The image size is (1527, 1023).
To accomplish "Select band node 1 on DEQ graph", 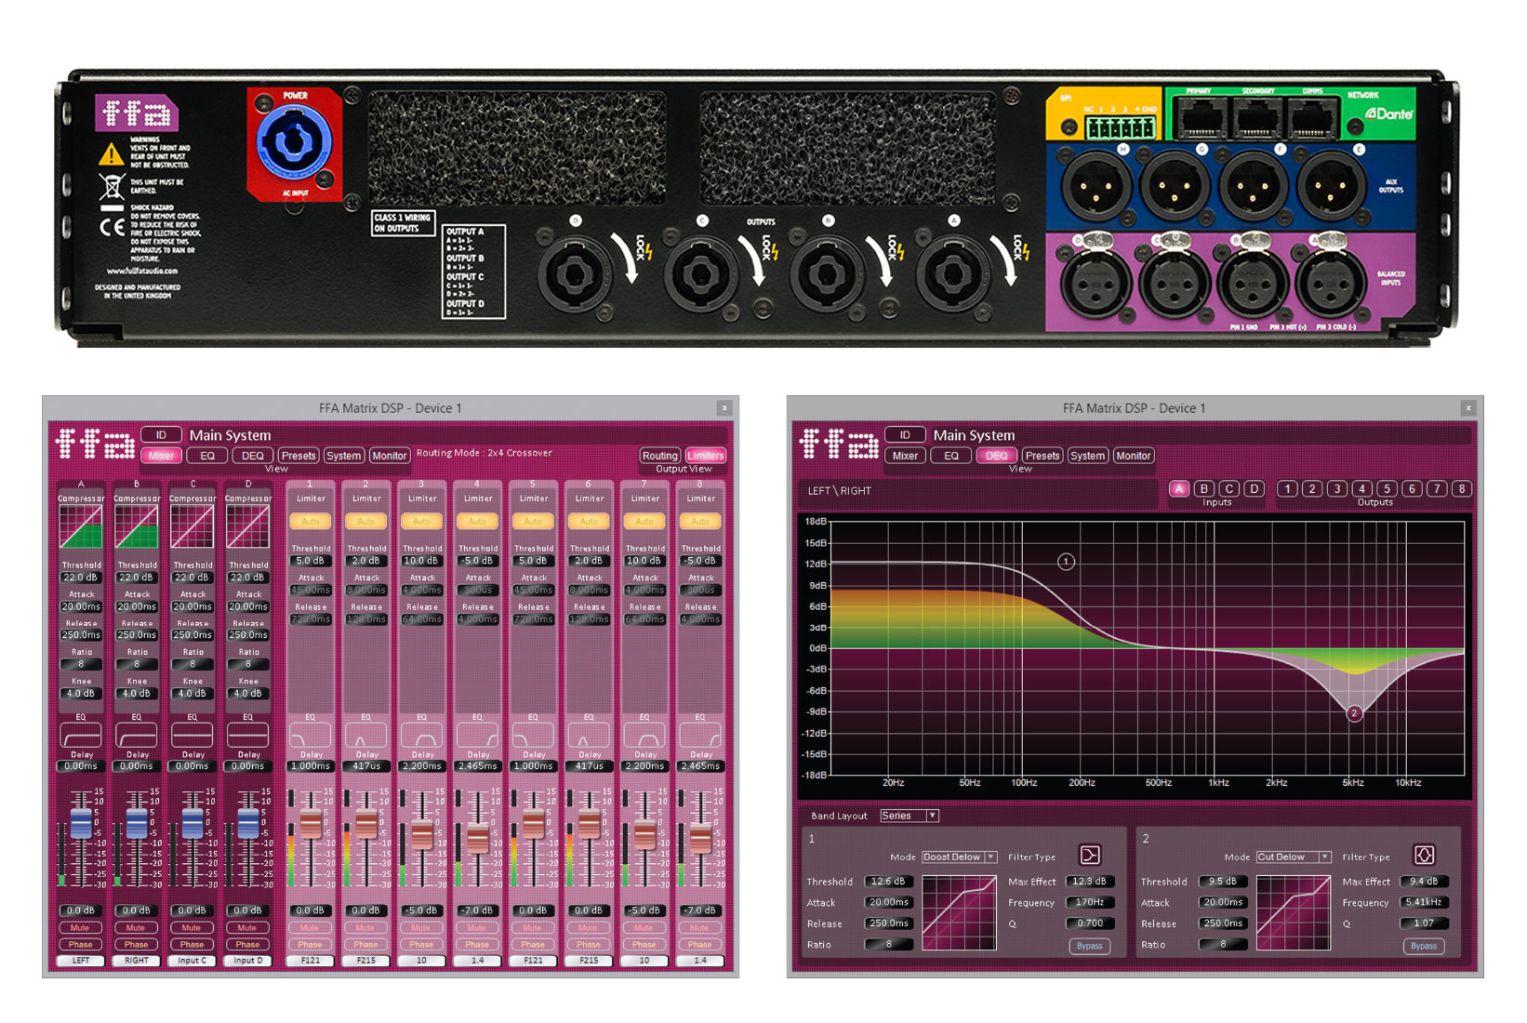I will 1066,562.
